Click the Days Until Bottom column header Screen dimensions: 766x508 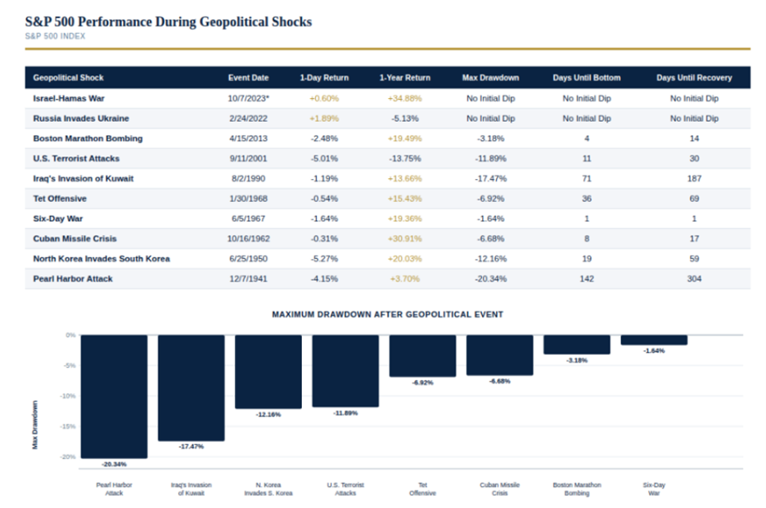coord(586,78)
